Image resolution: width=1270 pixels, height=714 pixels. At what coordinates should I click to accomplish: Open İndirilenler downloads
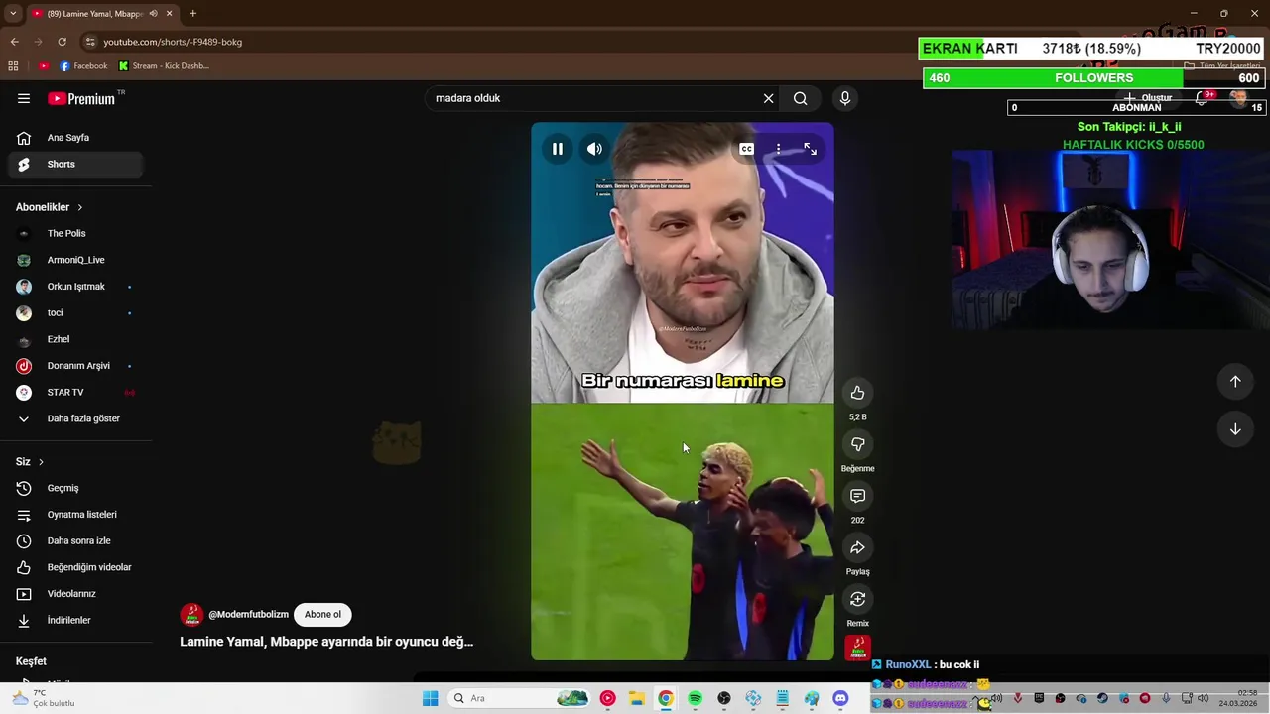tap(75, 620)
